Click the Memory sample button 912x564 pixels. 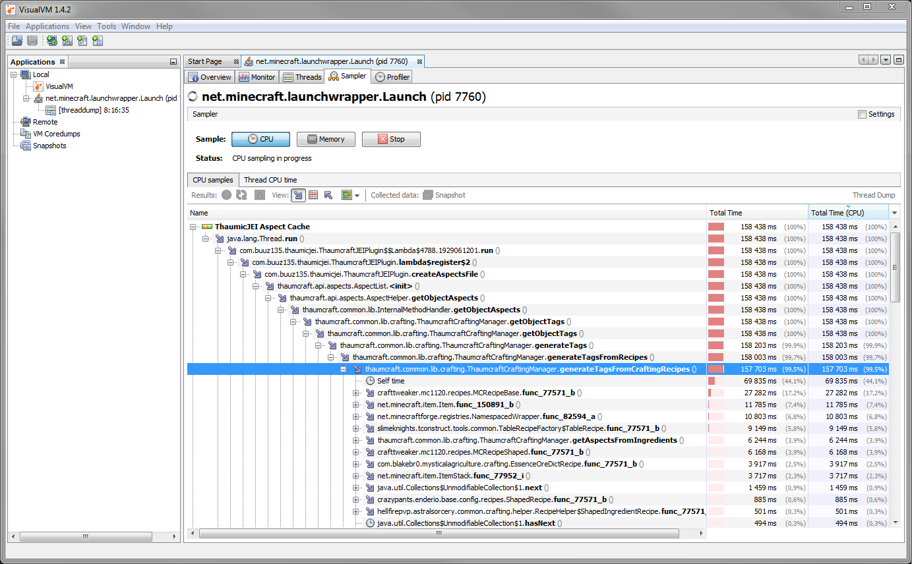point(326,139)
